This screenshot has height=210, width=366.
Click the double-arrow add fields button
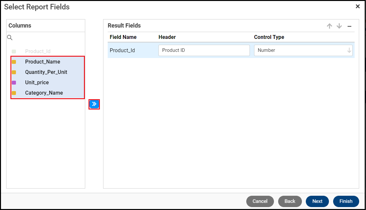pyautogui.click(x=94, y=104)
